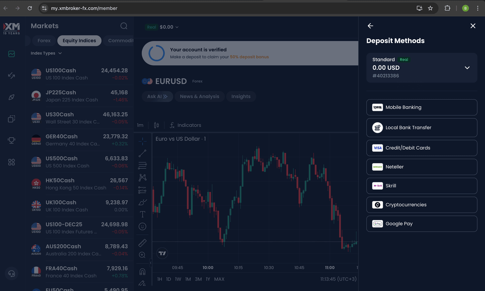Choose Mobile Banking deposit method
485x291 pixels.
422,107
